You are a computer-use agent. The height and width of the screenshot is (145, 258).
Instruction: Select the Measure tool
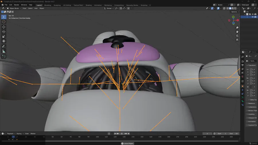coord(4,52)
